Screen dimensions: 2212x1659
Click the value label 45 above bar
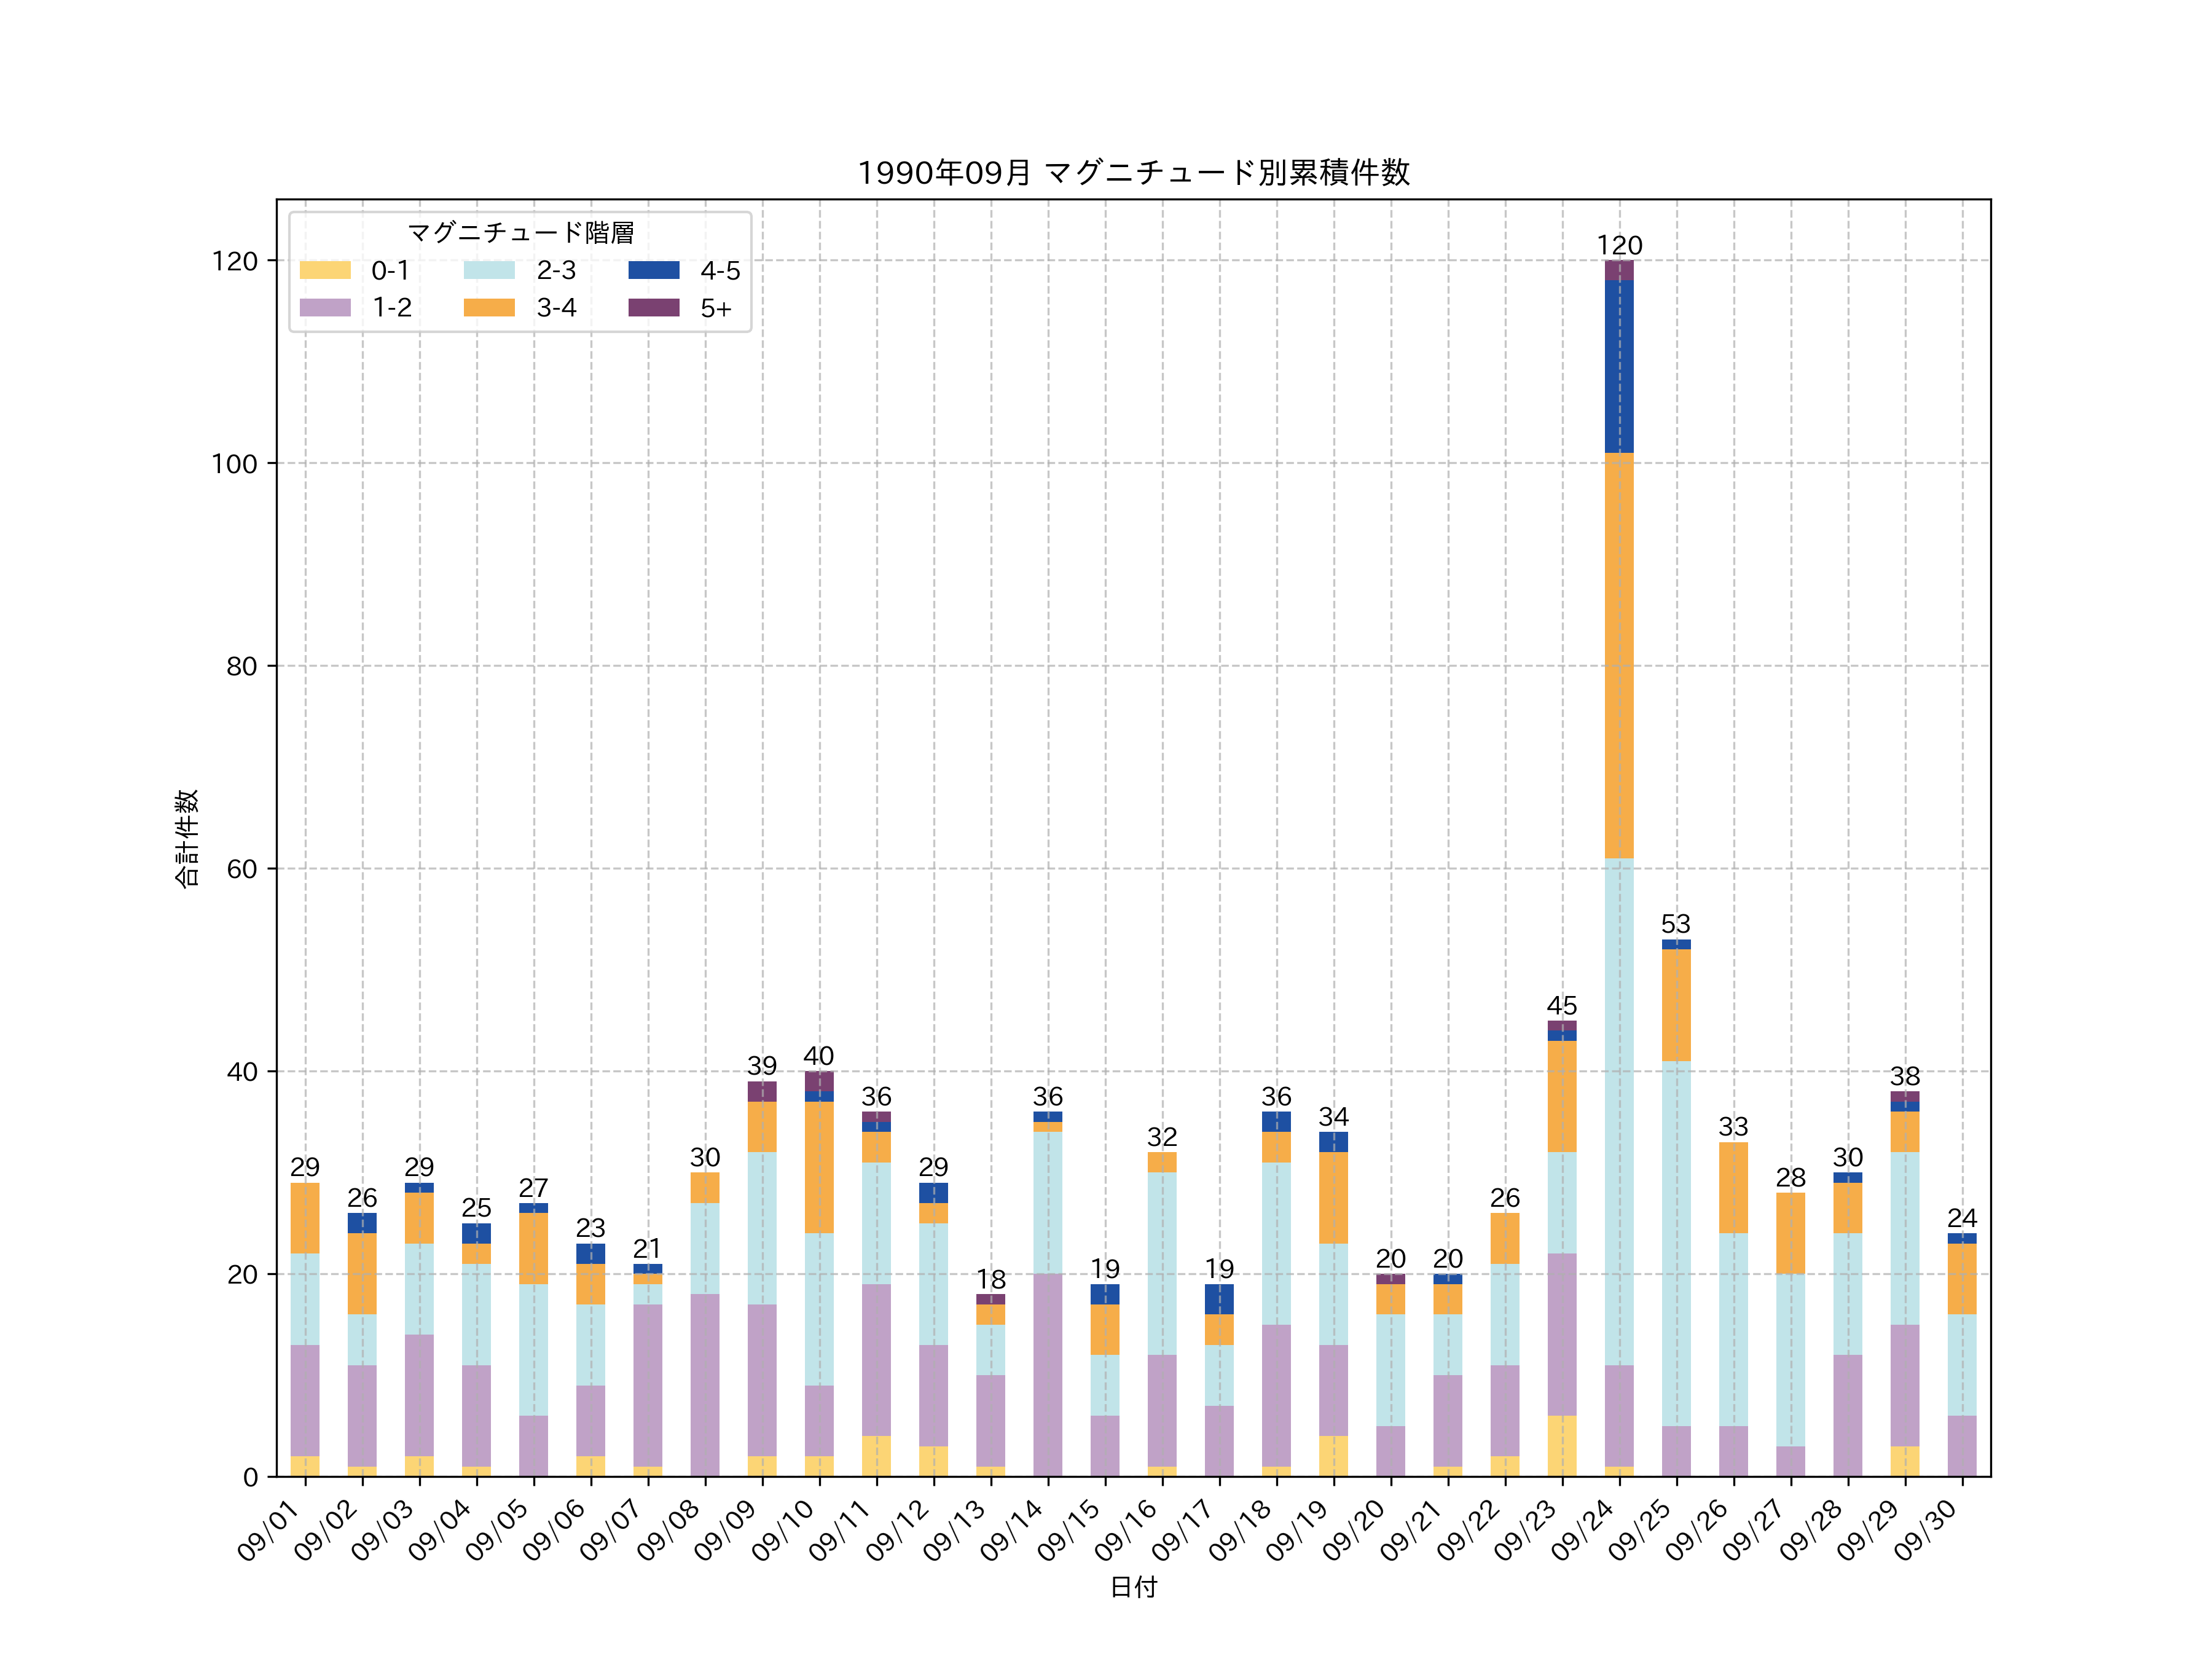pyautogui.click(x=1561, y=1005)
